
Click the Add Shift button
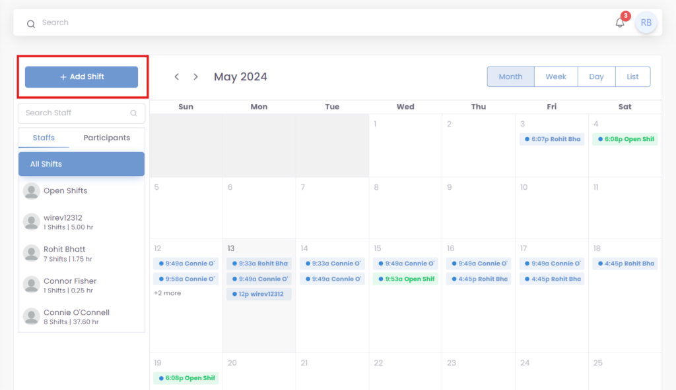coord(81,76)
